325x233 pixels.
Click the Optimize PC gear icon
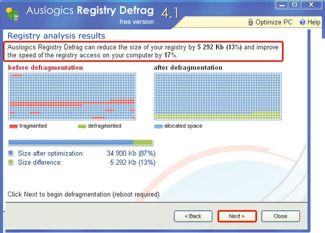coord(250,22)
